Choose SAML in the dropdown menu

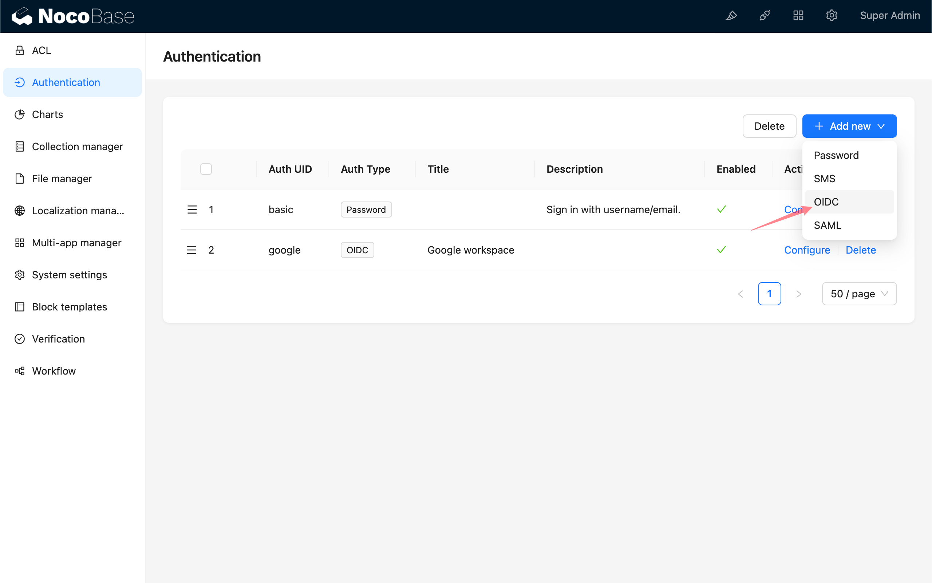(827, 225)
